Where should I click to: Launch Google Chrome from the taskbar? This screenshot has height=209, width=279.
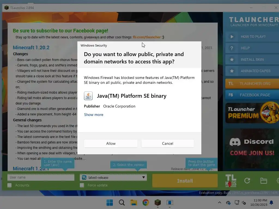point(145,202)
